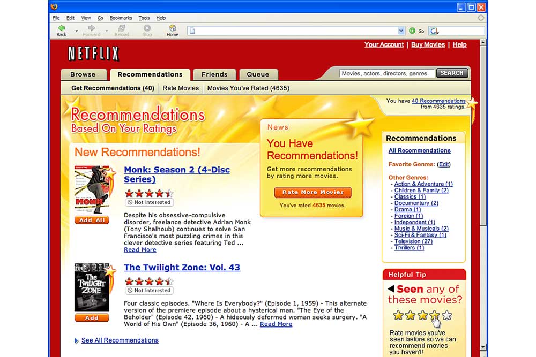Click the Back arrow toolbar icon
Screen dimensions: 536x357
point(62,28)
